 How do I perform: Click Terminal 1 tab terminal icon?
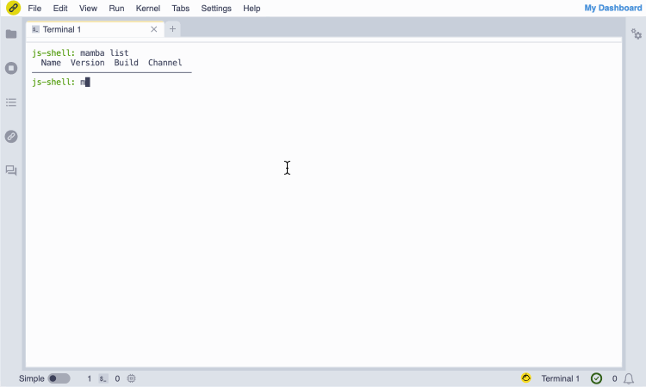pos(35,29)
